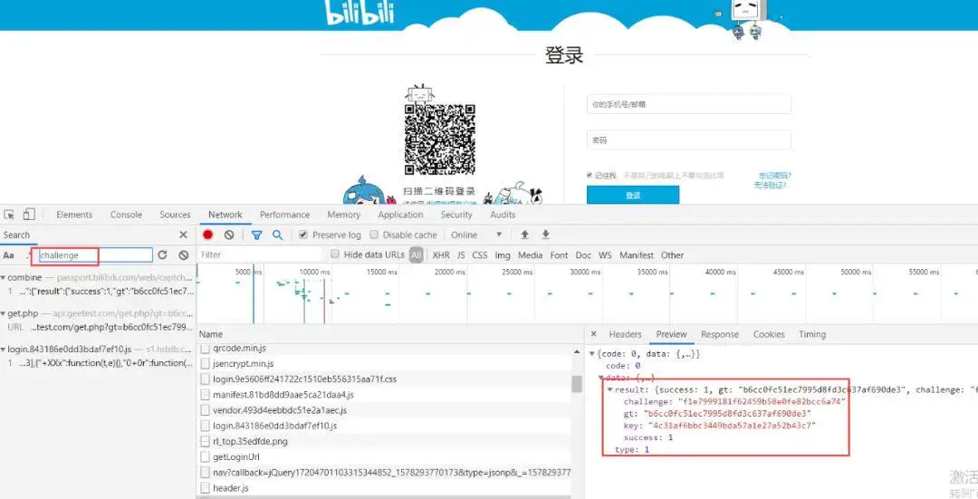Filter requests by WS type
Screen dimensions: 978x499
tap(605, 254)
